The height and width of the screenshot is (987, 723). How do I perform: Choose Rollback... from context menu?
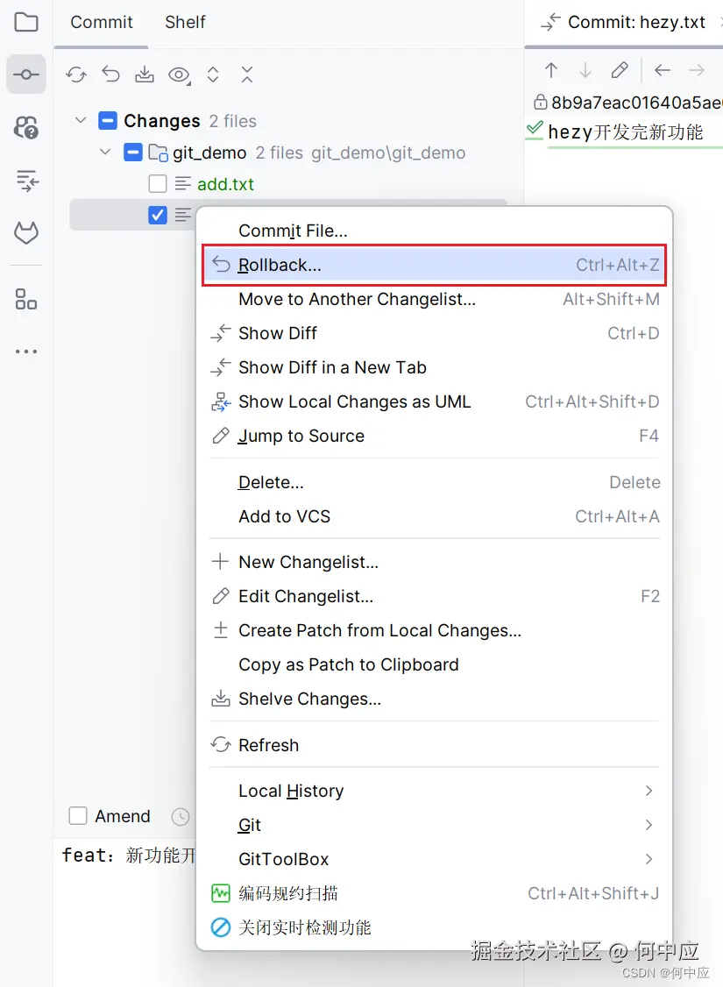coord(434,265)
